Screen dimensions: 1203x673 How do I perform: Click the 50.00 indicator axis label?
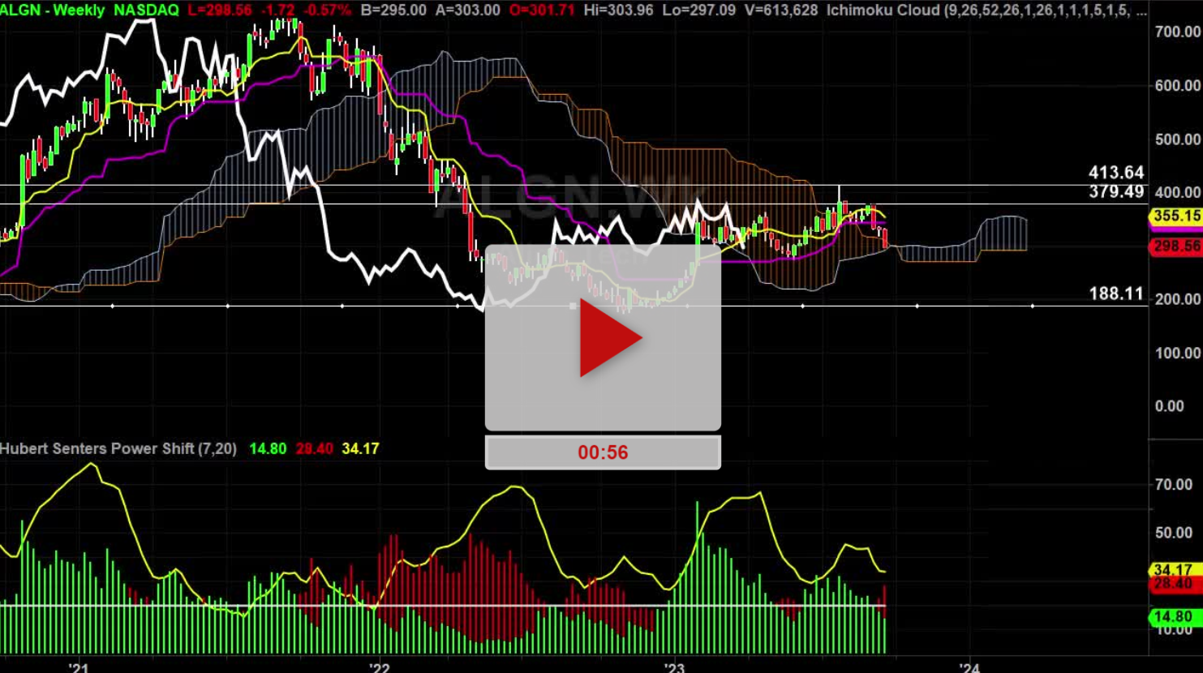(x=1174, y=533)
